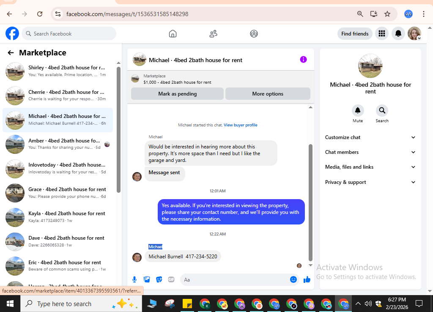Open conversation information purple icon

(x=303, y=60)
